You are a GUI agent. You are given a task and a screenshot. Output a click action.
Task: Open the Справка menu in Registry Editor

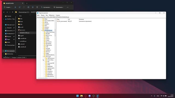[x=58, y=15]
